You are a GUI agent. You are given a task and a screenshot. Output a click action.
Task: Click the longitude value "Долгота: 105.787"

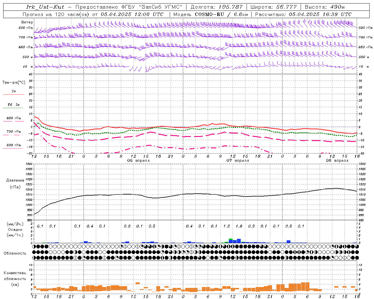click(x=217, y=7)
